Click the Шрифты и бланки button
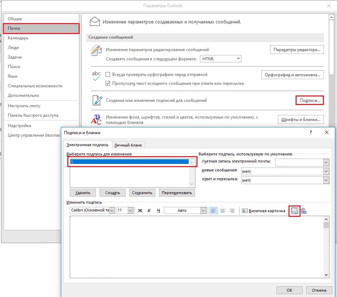The height and width of the screenshot is (297, 337). 301,120
